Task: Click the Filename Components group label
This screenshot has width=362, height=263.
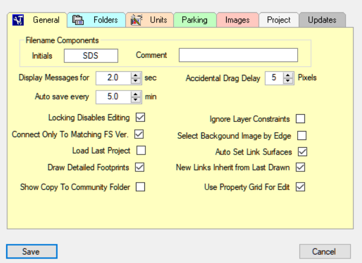Action: pos(62,40)
